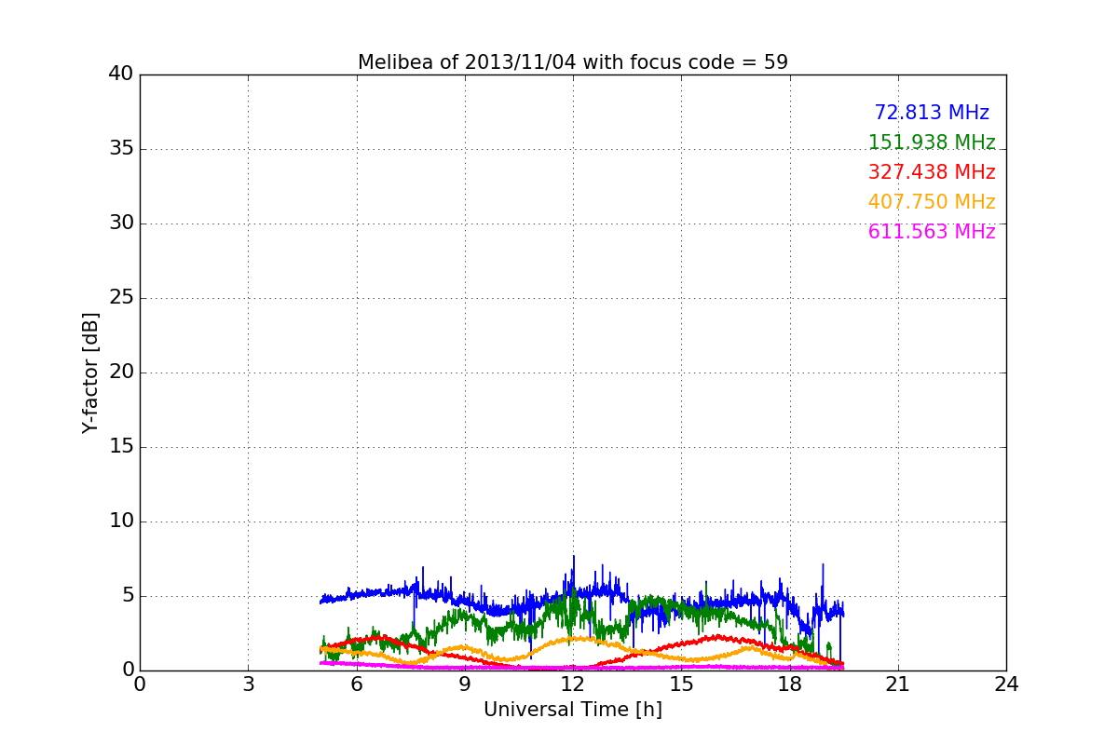Screen dimensions: 1118x745
Task: Click the x-axis tick label 6
Action: coord(356,684)
